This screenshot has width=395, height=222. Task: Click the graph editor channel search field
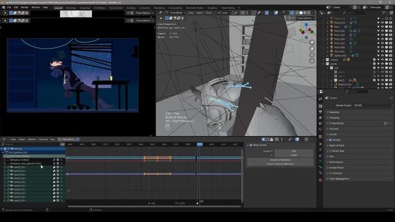[x=30, y=144]
